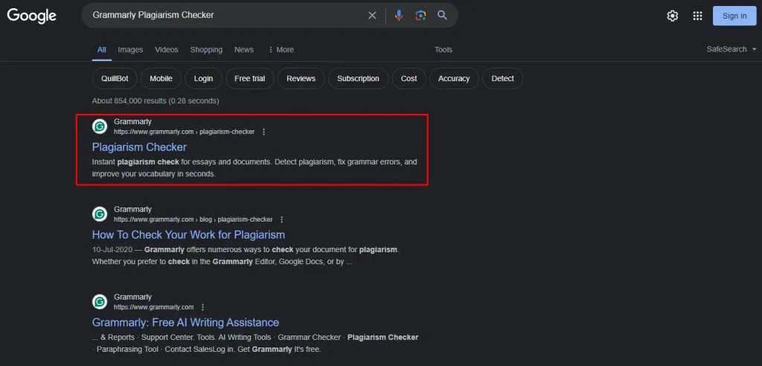
Task: Click the 10-Jul-2020 date in second result
Action: click(x=113, y=250)
